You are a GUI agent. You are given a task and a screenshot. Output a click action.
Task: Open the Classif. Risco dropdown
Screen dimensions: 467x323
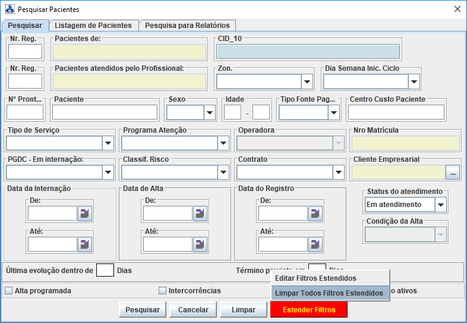(x=223, y=172)
